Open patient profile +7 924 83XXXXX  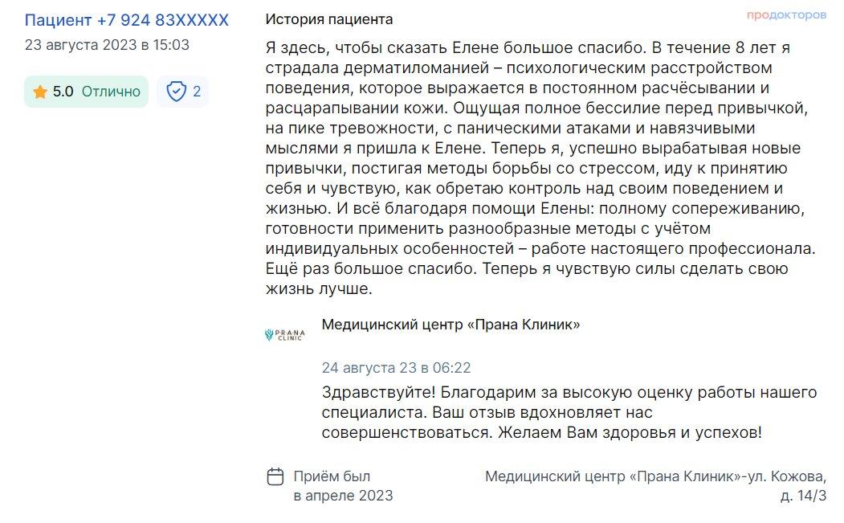(127, 20)
